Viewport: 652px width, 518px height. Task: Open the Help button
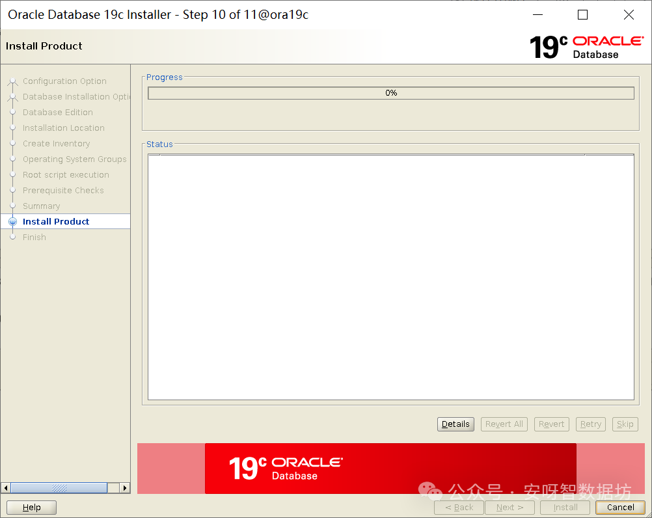click(32, 507)
